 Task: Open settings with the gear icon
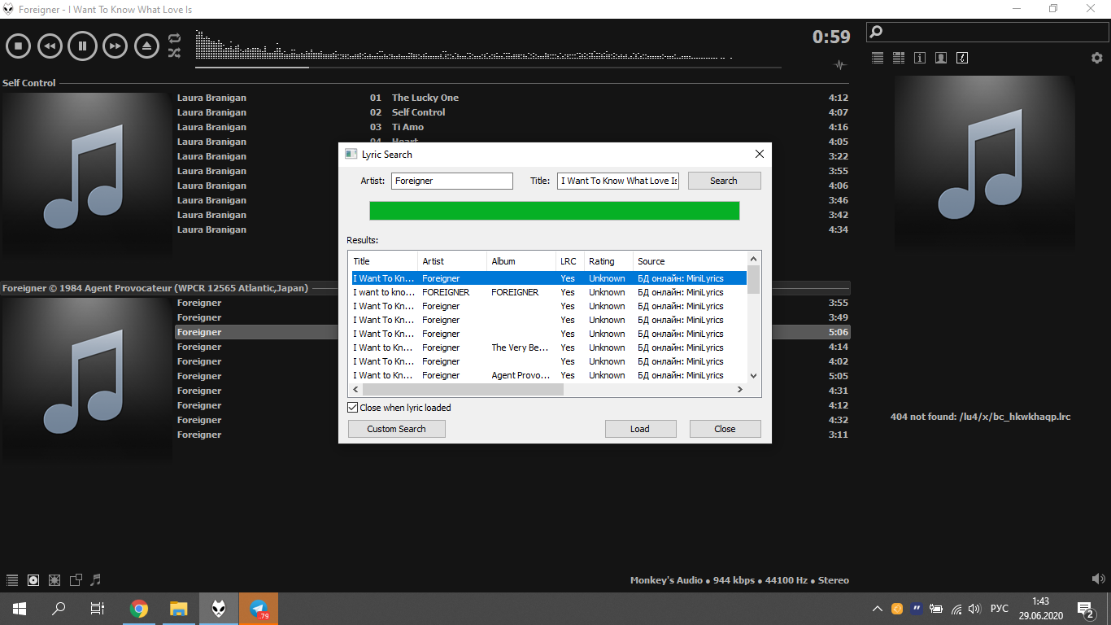tap(1096, 58)
